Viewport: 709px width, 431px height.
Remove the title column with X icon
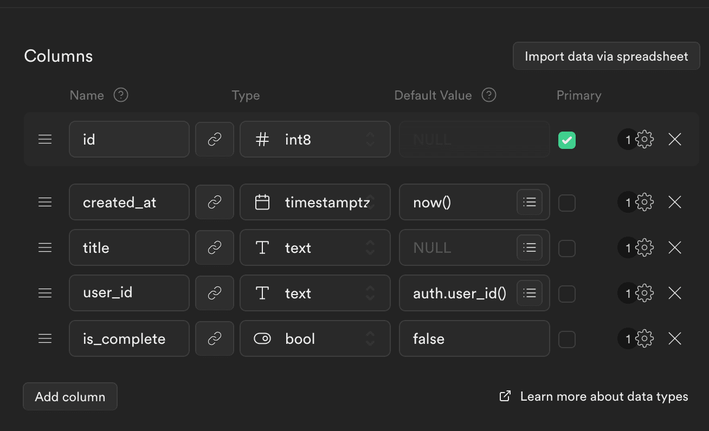tap(674, 248)
